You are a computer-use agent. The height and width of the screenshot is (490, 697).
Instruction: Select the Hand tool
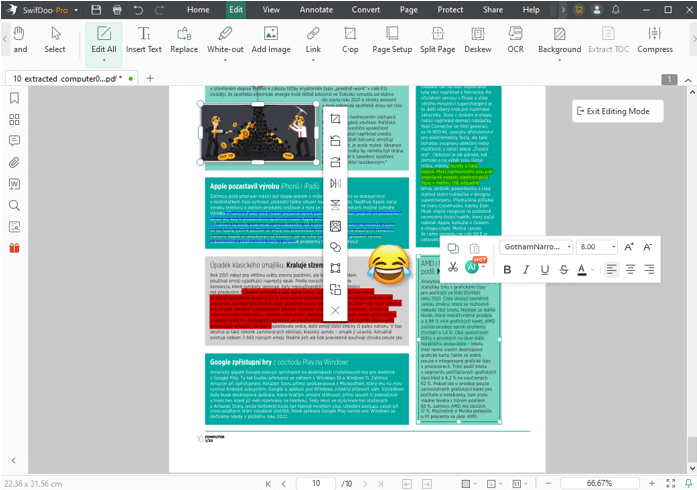(19, 40)
